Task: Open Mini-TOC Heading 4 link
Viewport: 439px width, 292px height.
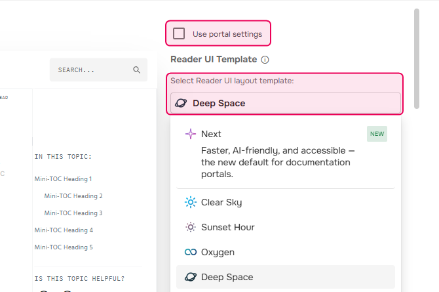Action: [64, 230]
